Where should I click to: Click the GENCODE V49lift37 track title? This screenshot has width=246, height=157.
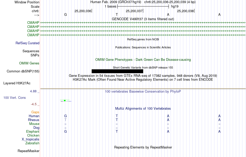click(143, 19)
